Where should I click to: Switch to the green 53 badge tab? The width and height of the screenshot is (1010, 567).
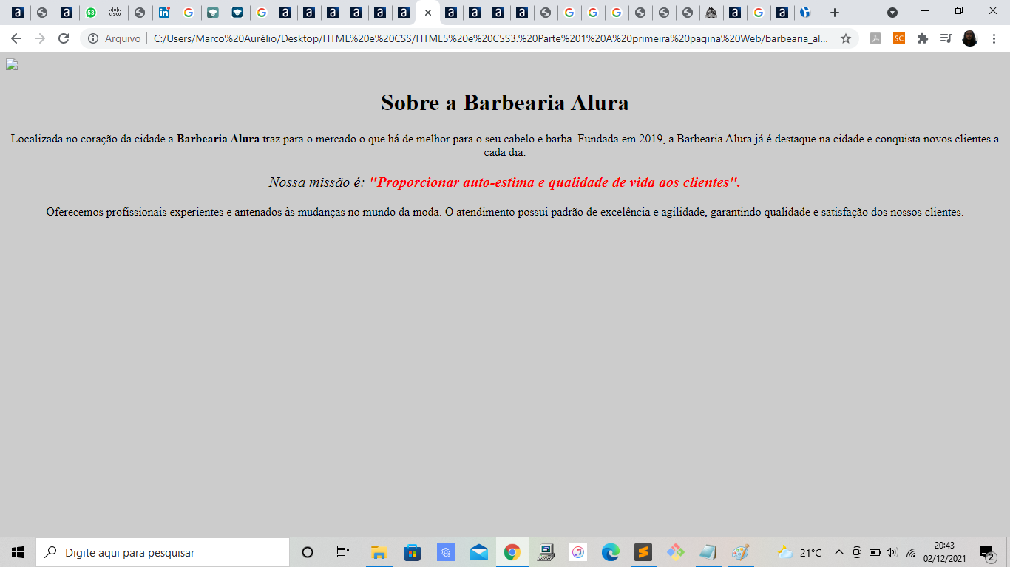90,13
